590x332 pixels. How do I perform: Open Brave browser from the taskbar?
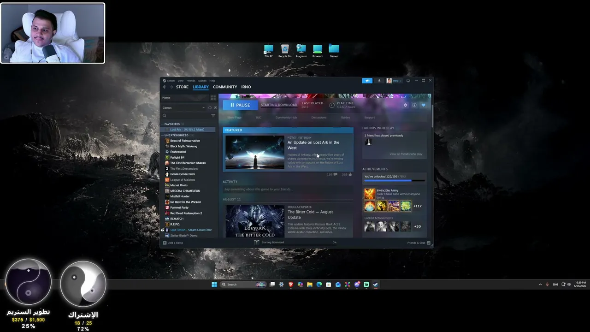291,285
